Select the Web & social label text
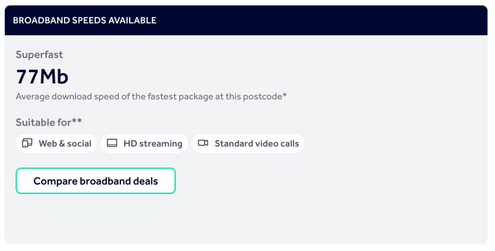Viewport: 495px width, 251px height. pos(65,144)
